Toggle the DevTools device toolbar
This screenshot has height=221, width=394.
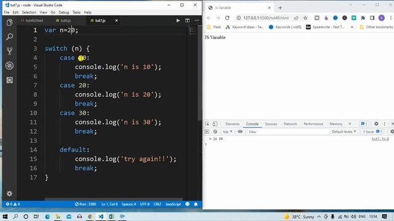(215, 124)
